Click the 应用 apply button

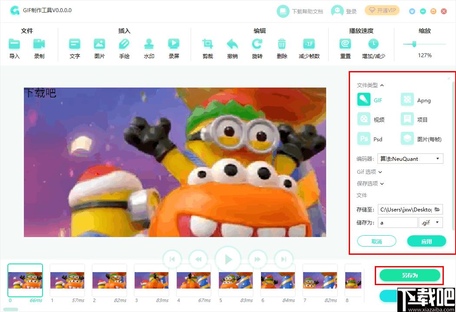coord(426,241)
